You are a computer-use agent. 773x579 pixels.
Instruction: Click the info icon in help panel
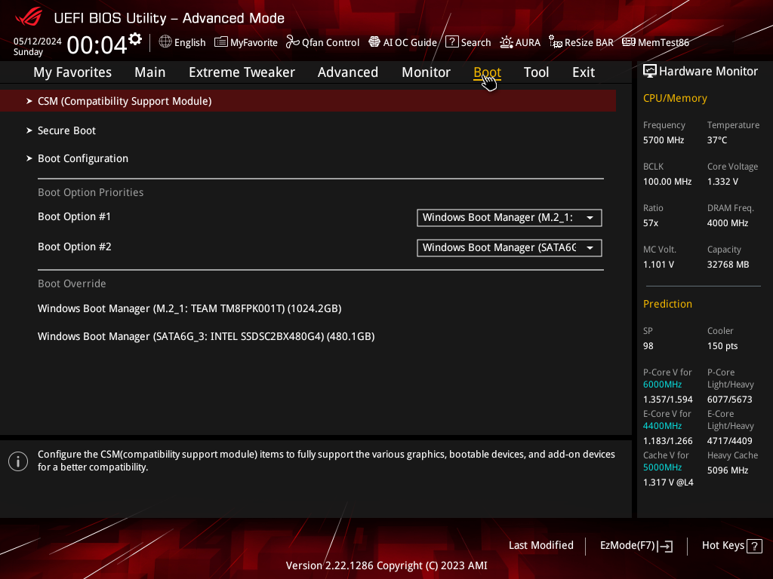(x=18, y=461)
